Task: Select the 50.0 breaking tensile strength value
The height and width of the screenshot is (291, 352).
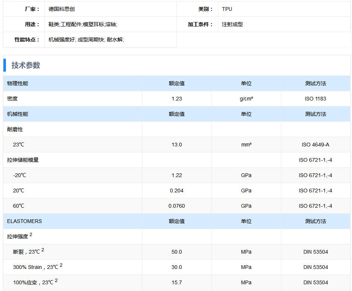Action: [177, 252]
